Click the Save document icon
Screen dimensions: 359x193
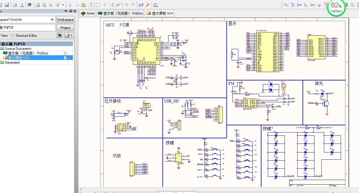tap(6, 5)
